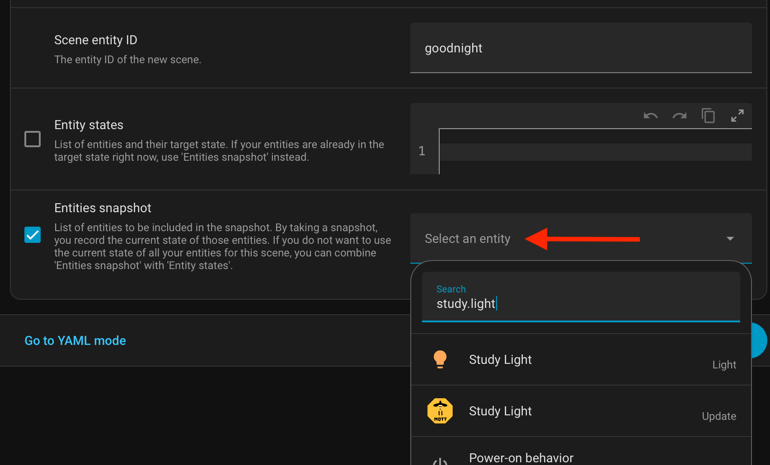Click the orange light bulb icon
Image resolution: width=770 pixels, height=465 pixels.
(440, 359)
